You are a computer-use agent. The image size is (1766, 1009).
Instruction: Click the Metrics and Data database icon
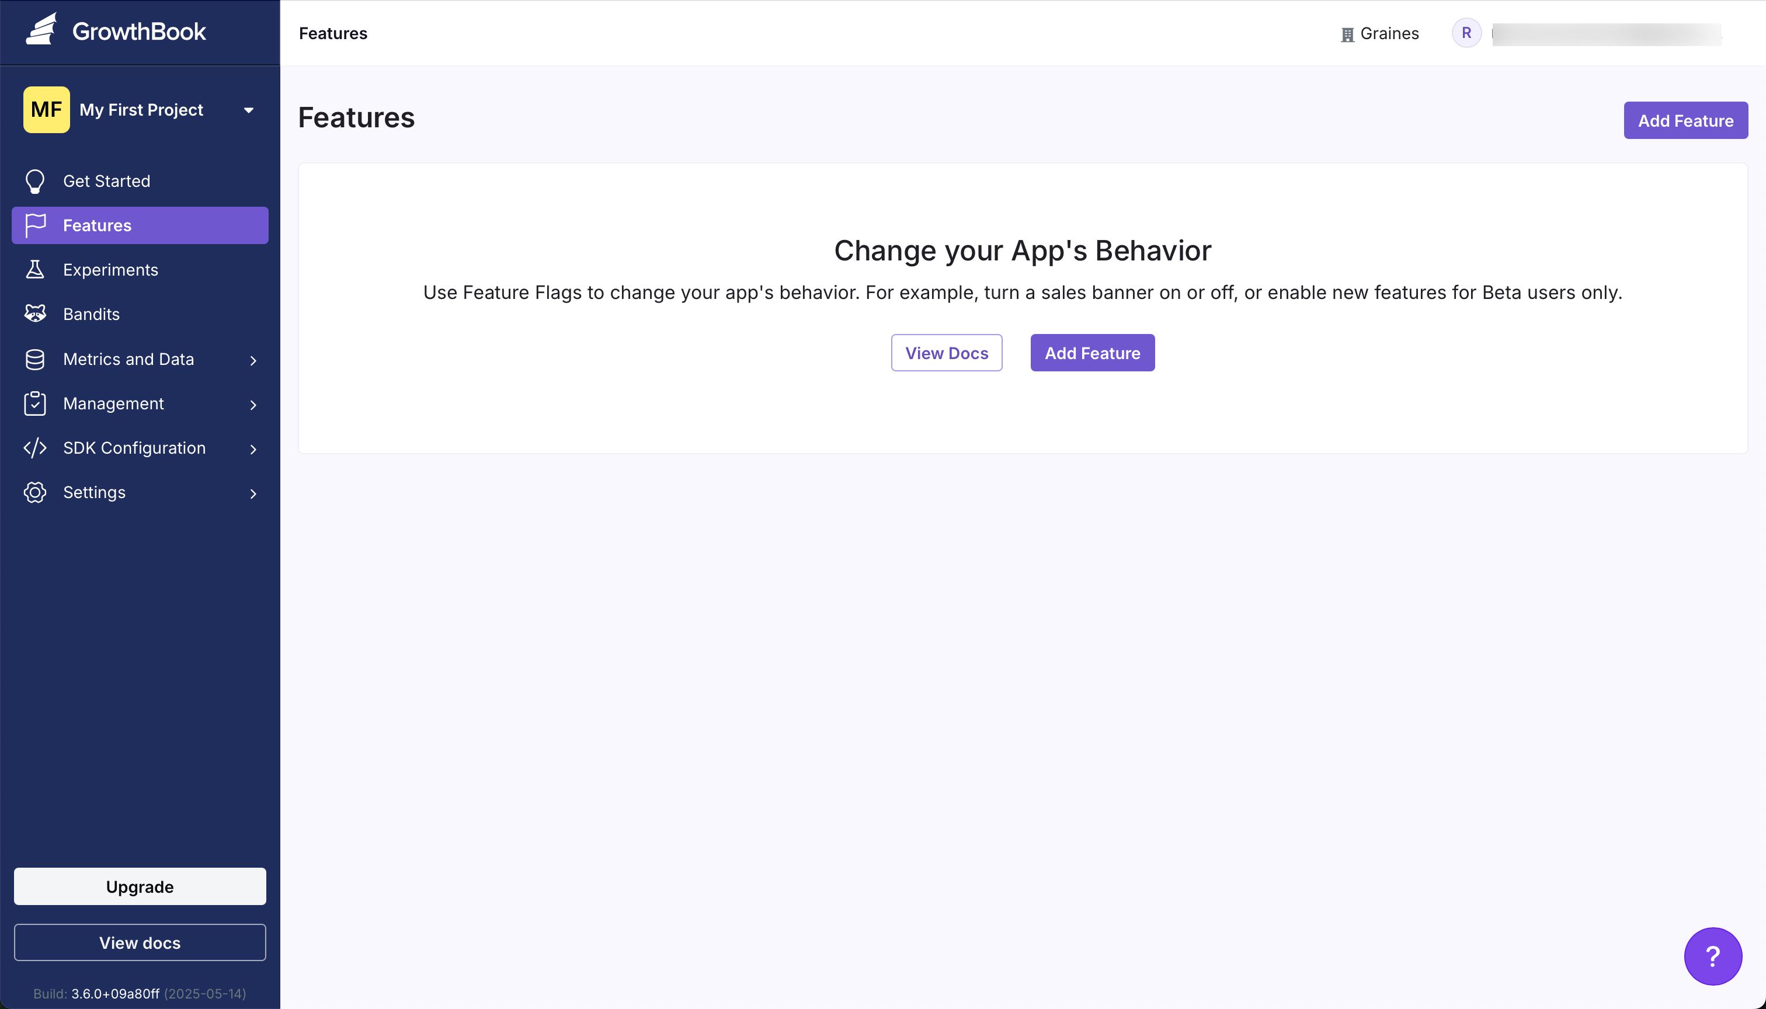[x=34, y=359]
